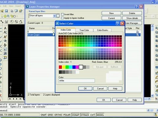Toggle the on/off lightbulb for layer 0
Viewport: 158px width, 118px height.
(53, 32)
